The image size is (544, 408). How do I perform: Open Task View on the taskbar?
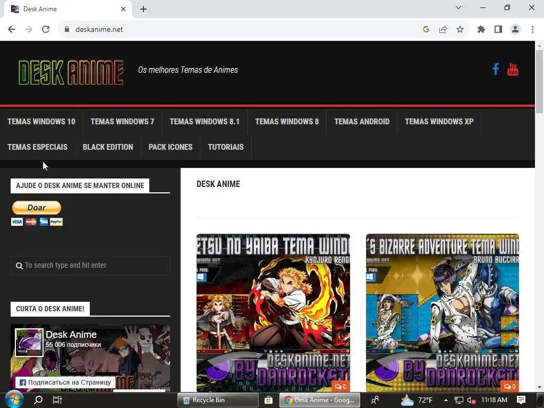click(57, 400)
